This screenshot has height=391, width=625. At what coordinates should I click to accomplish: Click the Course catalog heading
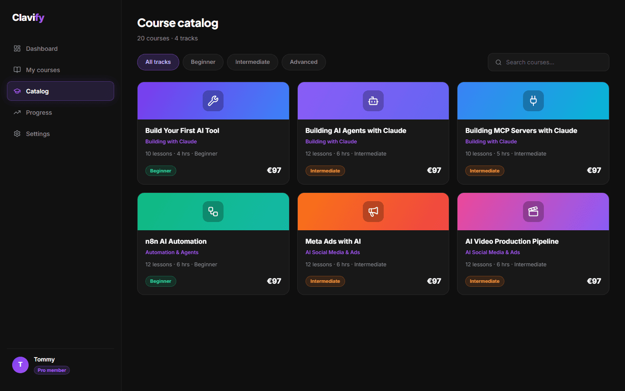click(x=178, y=23)
